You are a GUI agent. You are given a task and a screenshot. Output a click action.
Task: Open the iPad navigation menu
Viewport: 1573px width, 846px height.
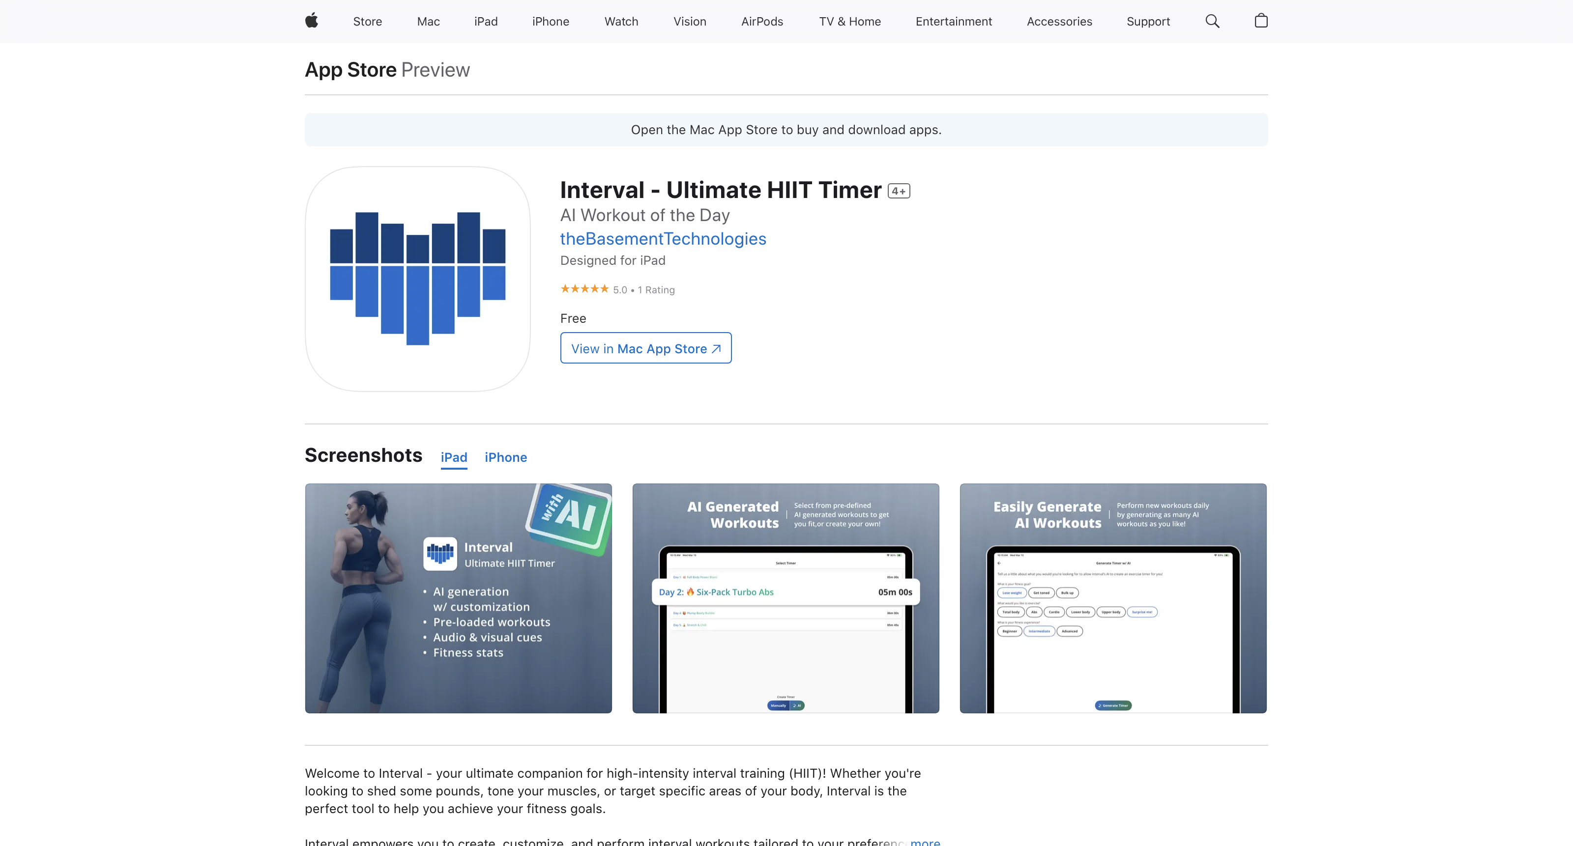486,21
